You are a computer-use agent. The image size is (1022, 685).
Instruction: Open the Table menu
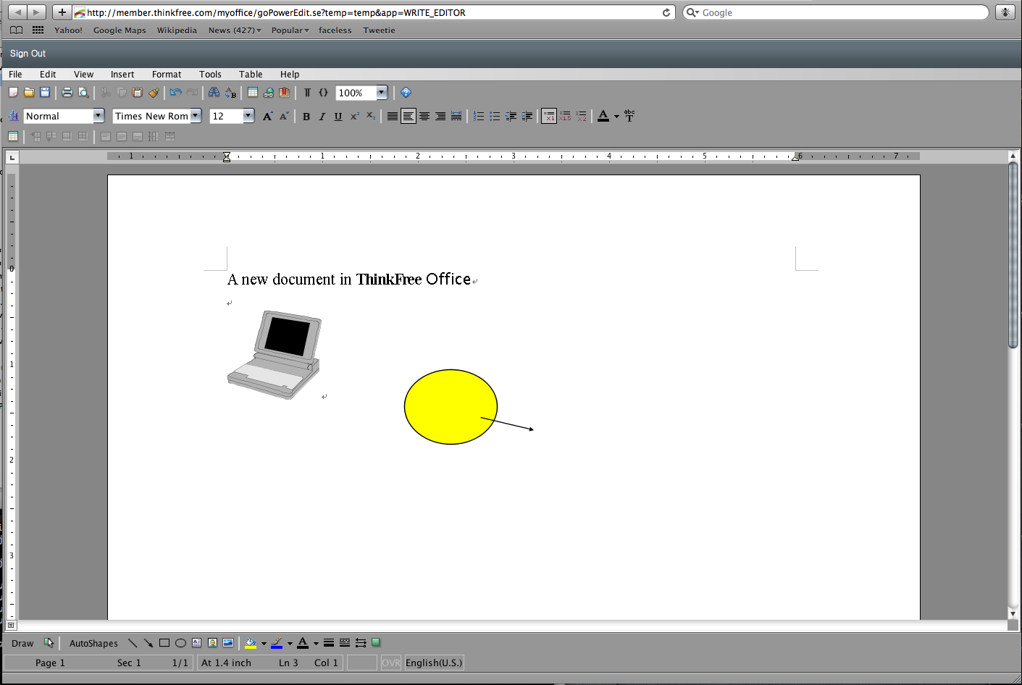[x=251, y=74]
